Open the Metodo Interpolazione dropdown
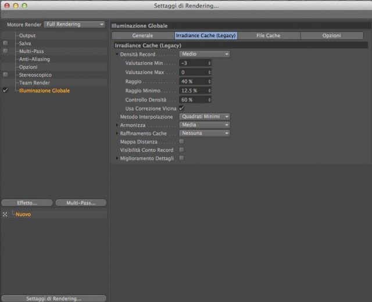Screen dimensions: 372x302 coord(205,117)
